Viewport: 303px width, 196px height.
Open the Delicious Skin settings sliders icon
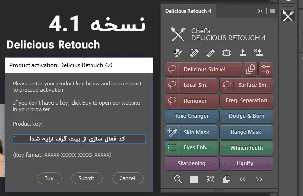click(x=266, y=69)
